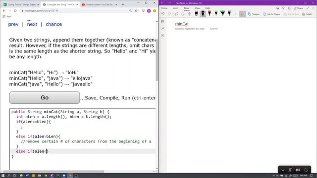317x178 pixels.
Task: Expand the recording overlay chevron
Action: (283, 170)
